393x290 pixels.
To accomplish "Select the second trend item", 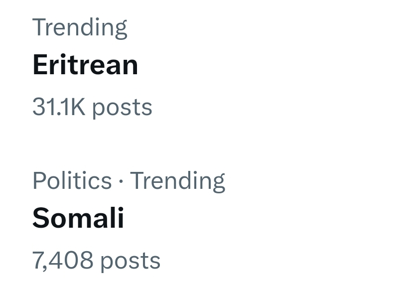I will [x=78, y=219].
